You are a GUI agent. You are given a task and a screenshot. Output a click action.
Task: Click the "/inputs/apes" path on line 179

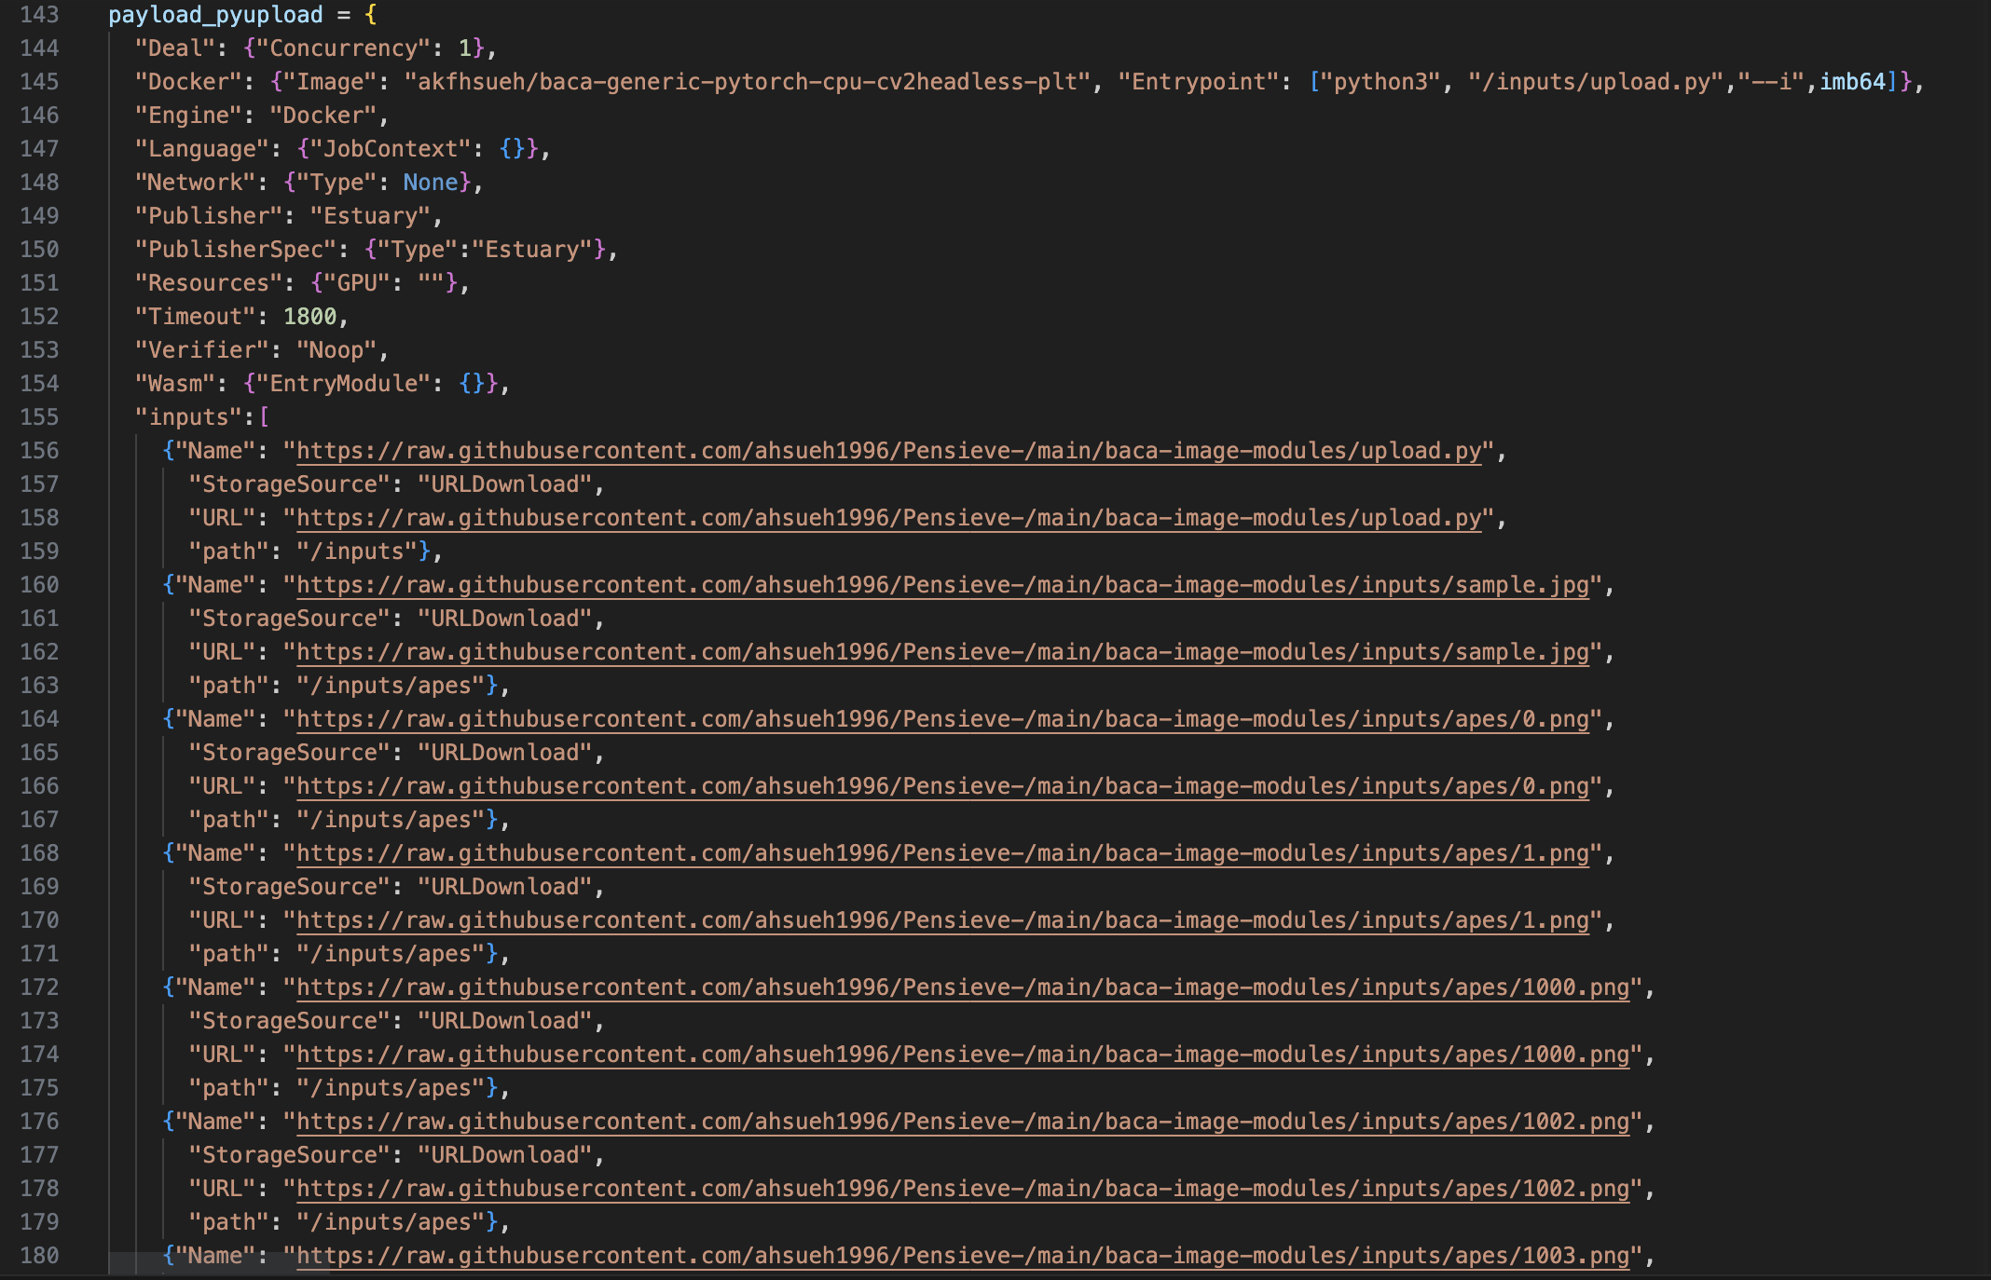click(x=391, y=1222)
